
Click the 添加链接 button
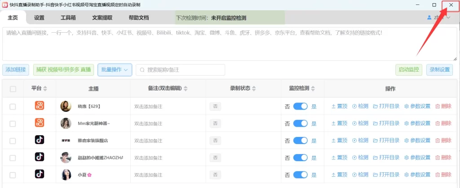pyautogui.click(x=16, y=70)
